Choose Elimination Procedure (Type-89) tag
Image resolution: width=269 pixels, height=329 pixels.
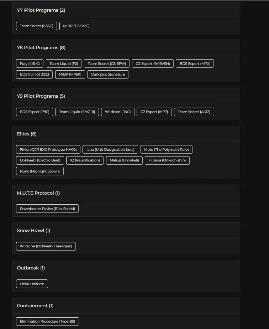[x=47, y=322]
